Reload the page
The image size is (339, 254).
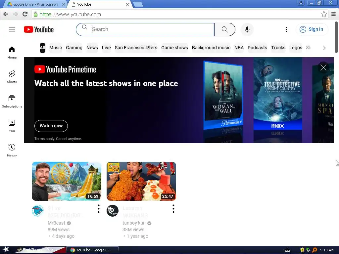pyautogui.click(x=25, y=14)
